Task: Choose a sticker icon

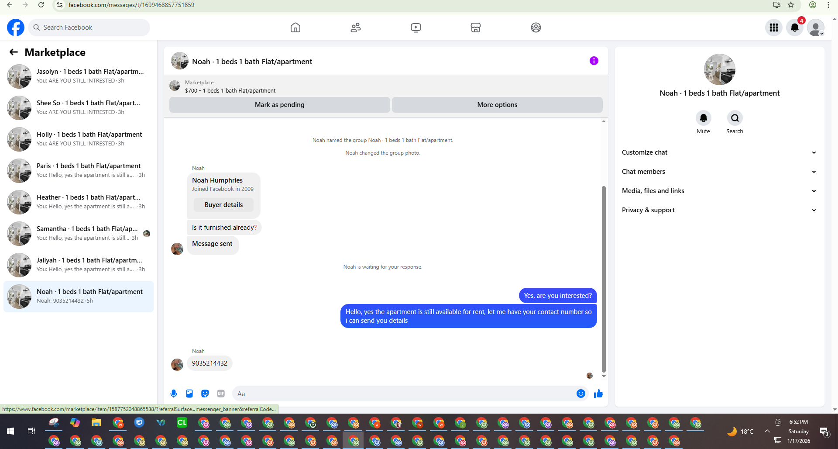Action: tap(205, 394)
